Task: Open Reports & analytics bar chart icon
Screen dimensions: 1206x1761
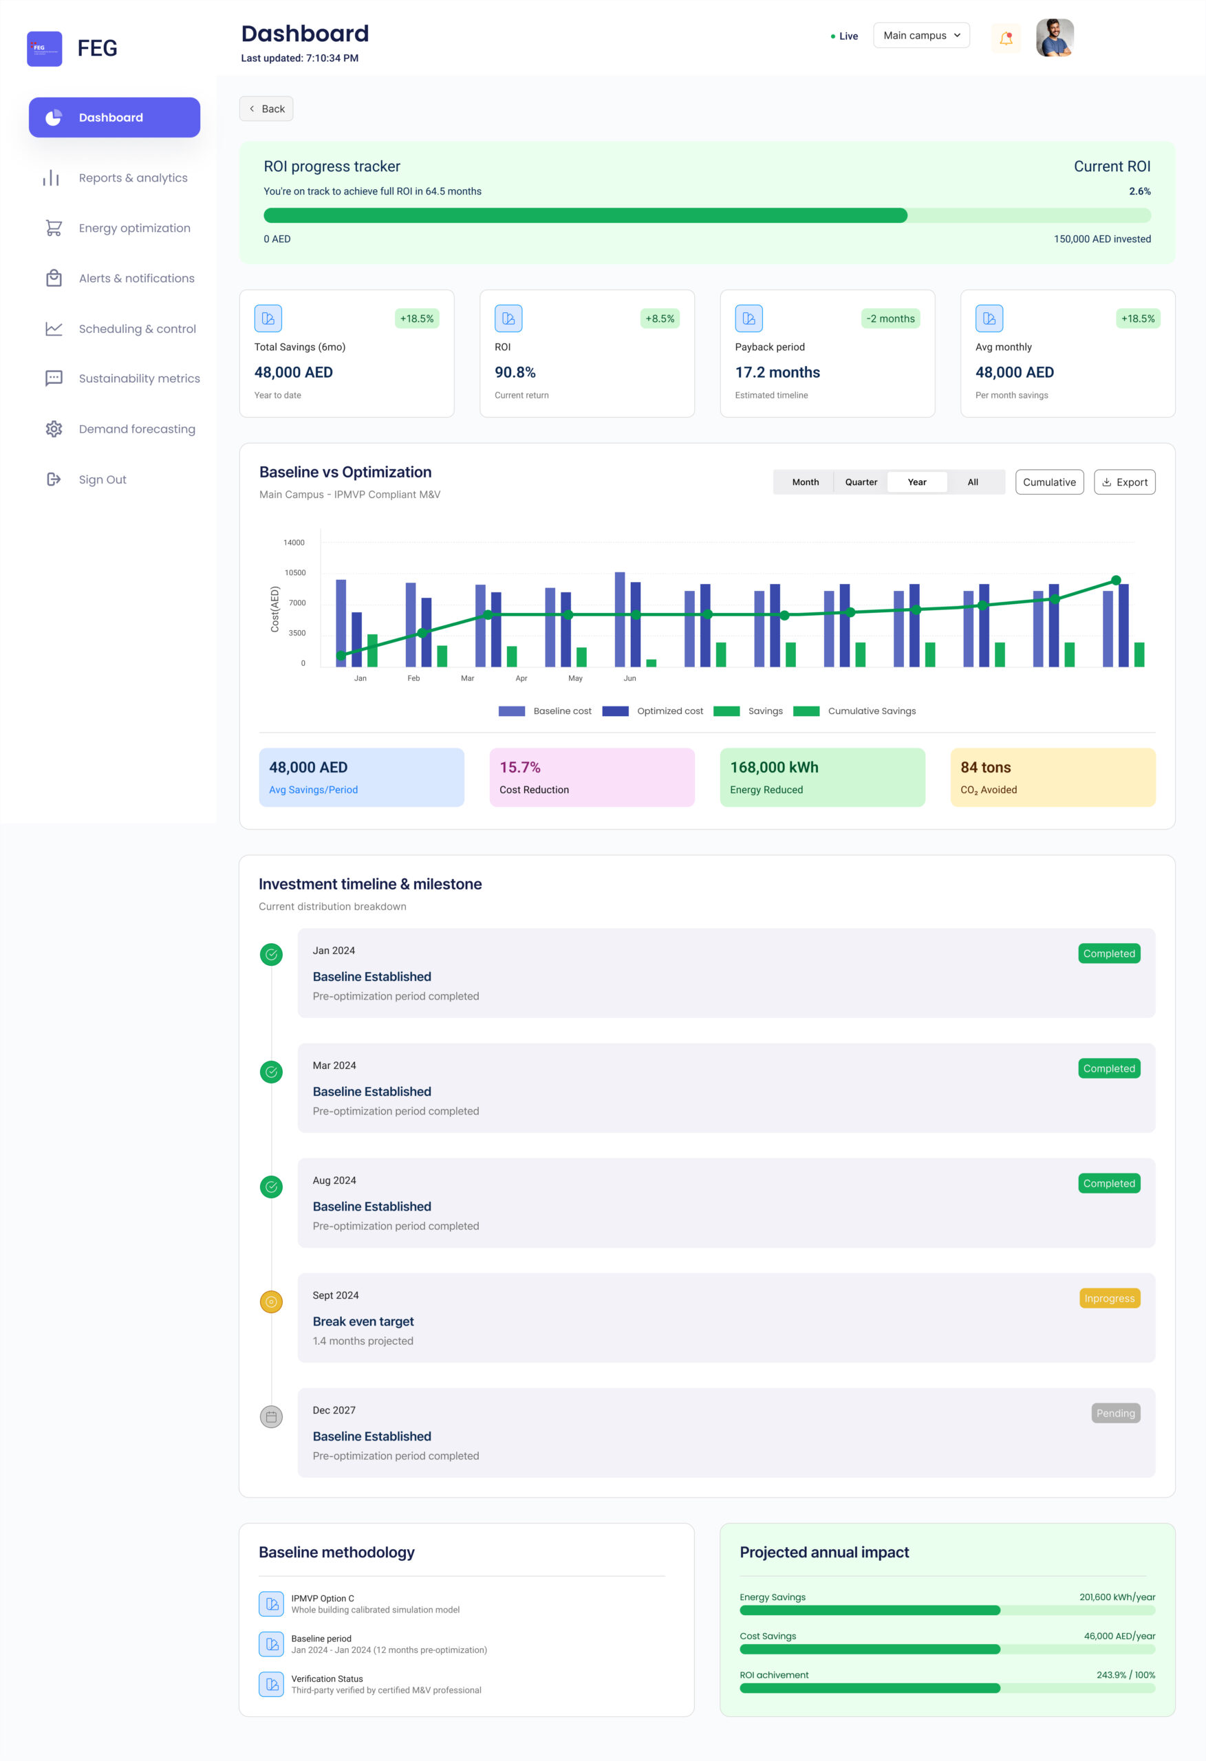Action: [x=52, y=178]
